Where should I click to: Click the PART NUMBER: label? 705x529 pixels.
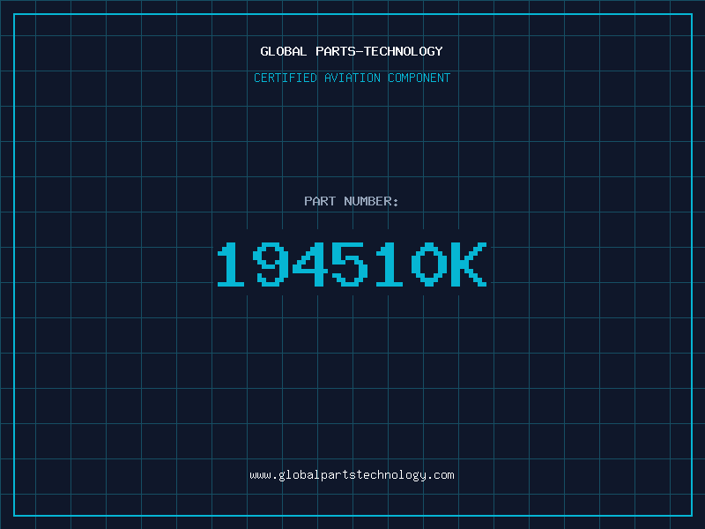[351, 201]
